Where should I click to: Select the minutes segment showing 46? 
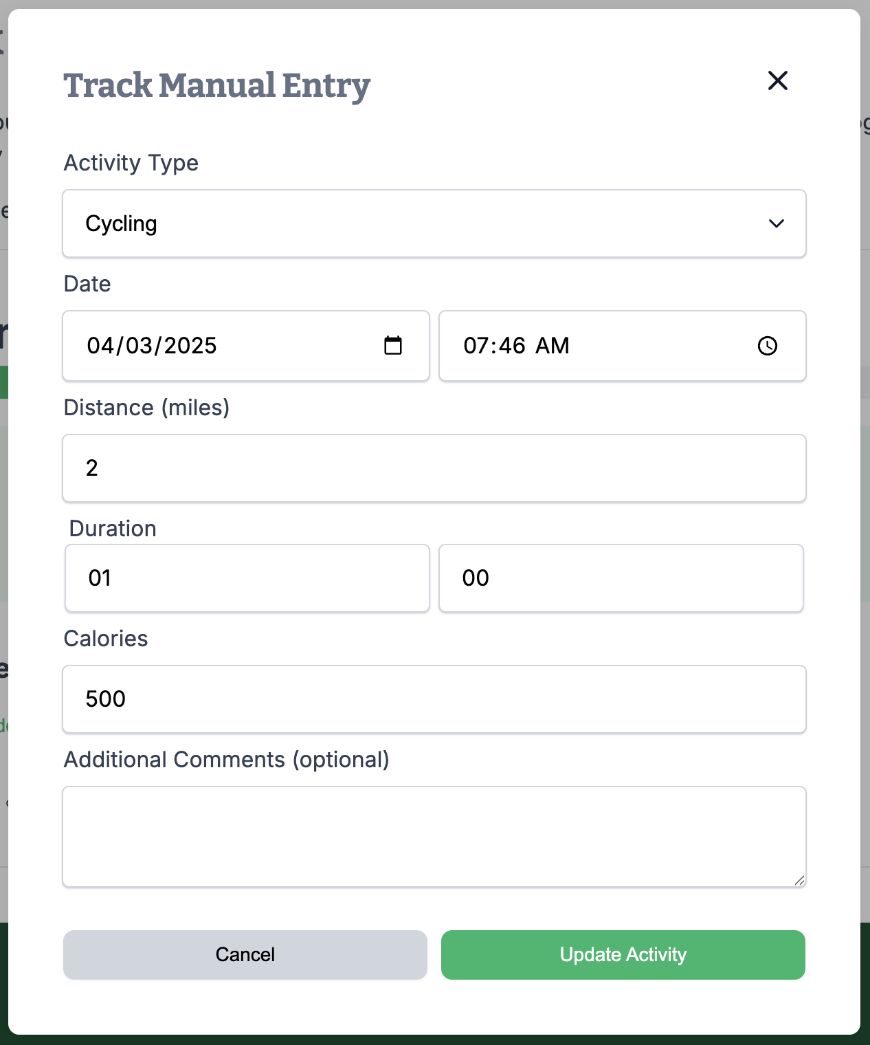[513, 345]
